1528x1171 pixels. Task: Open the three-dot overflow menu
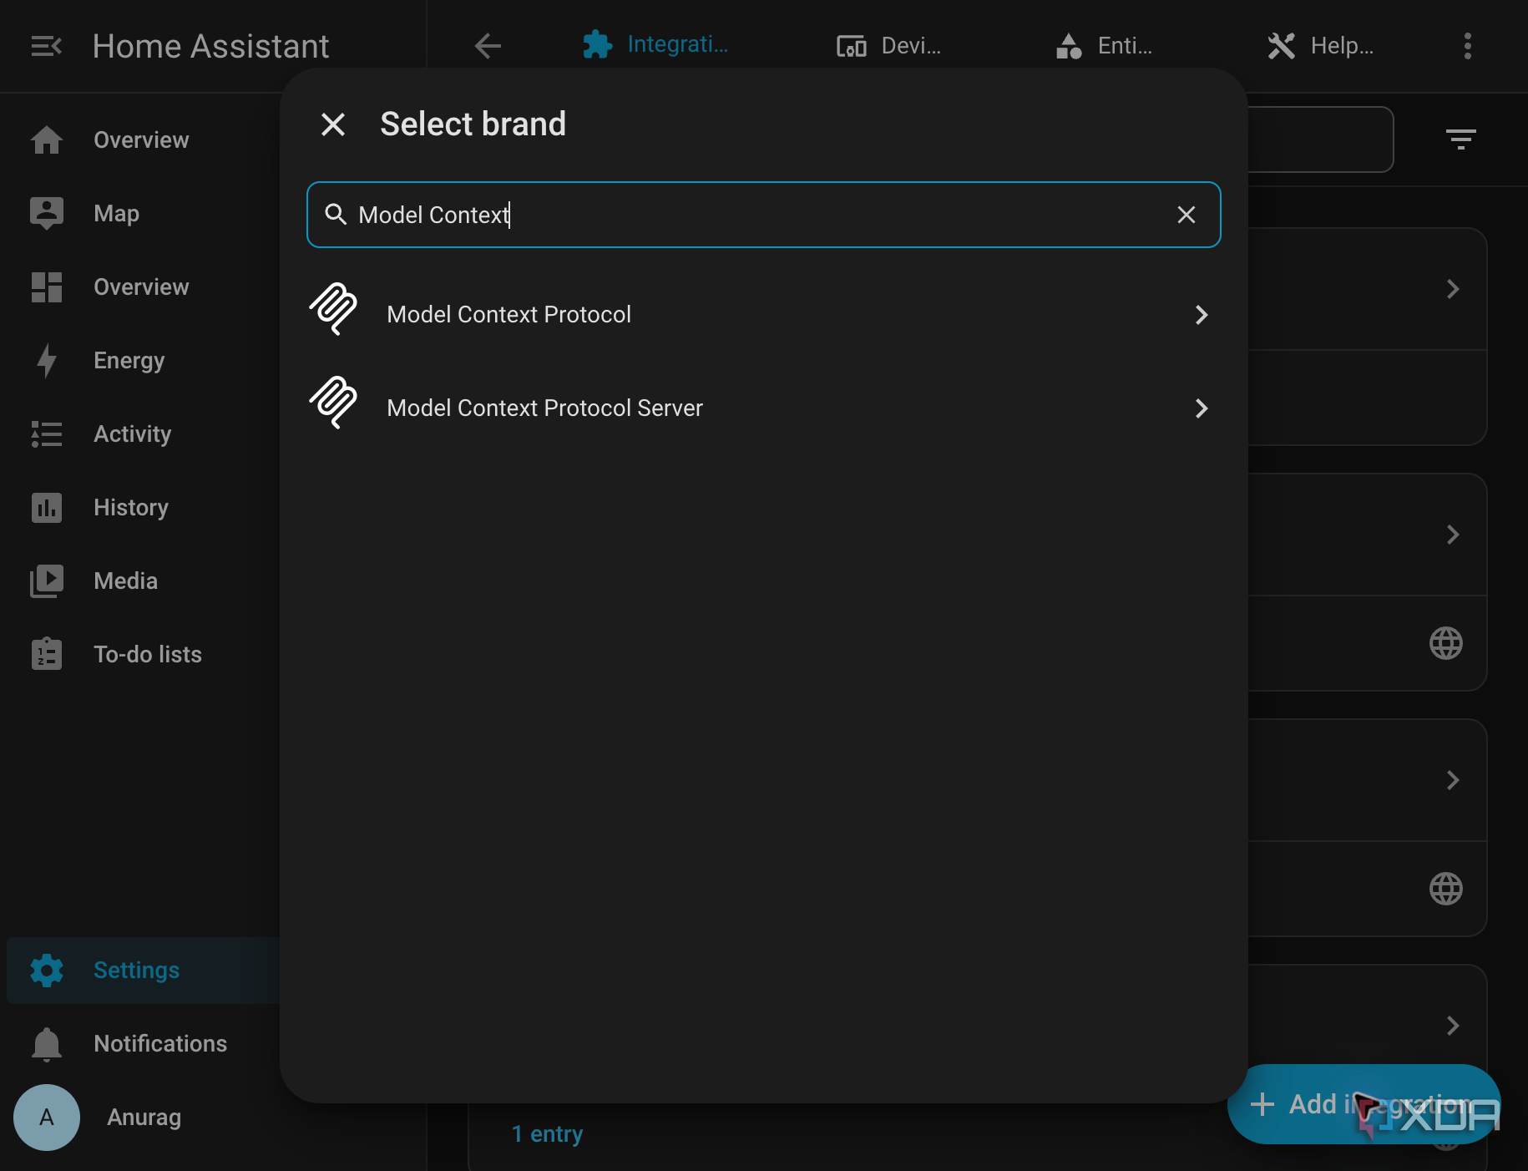coord(1467,46)
